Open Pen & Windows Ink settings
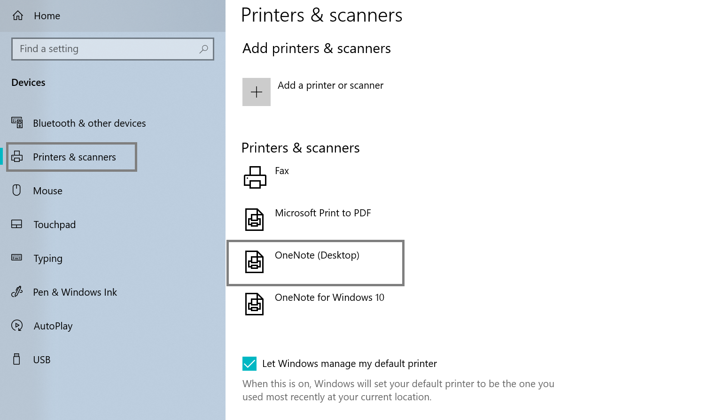This screenshot has width=701, height=420. pos(75,292)
